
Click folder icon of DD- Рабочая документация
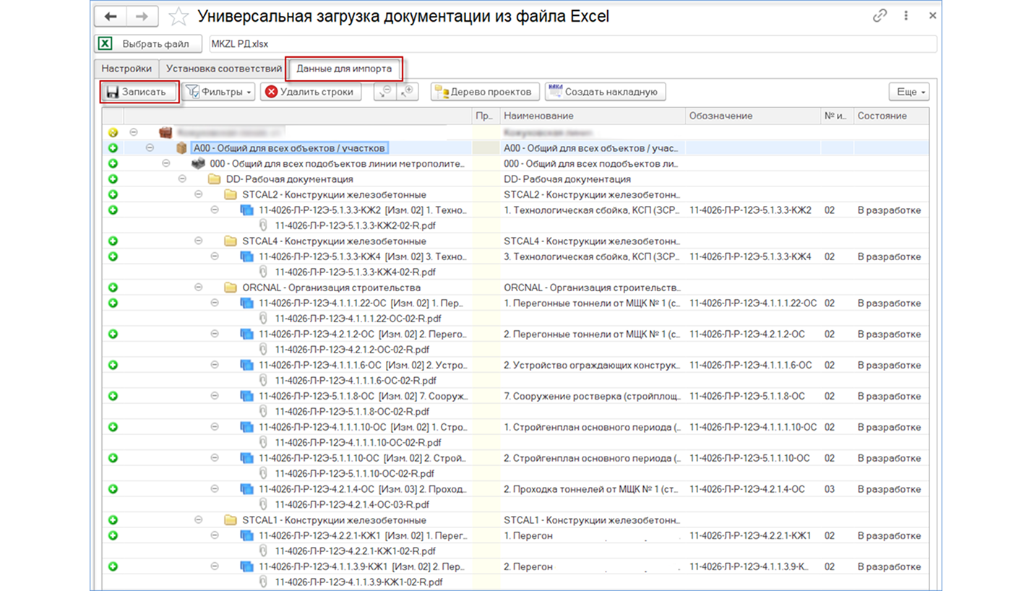[213, 179]
